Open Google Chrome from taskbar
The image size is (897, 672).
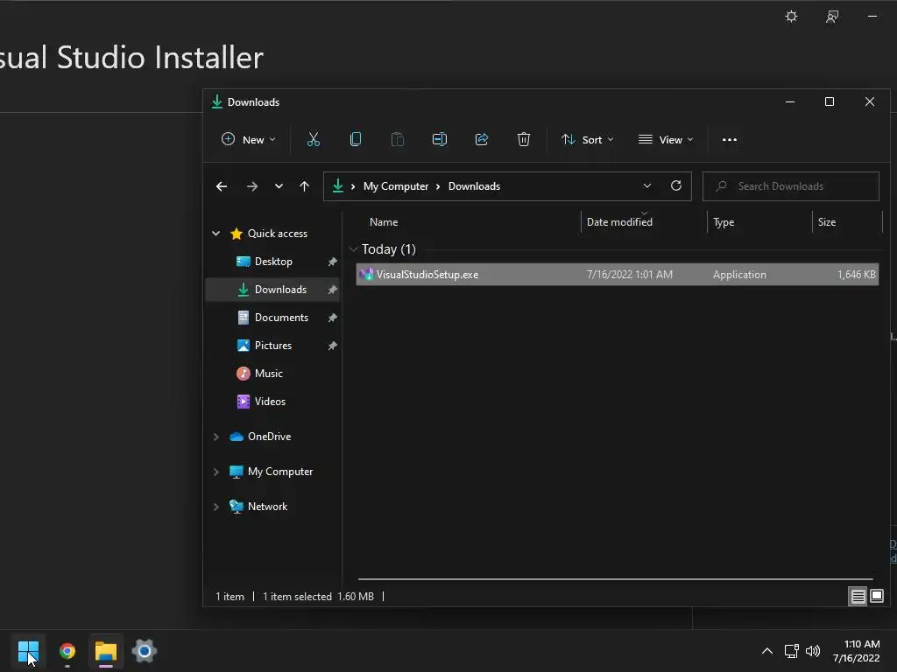point(67,651)
